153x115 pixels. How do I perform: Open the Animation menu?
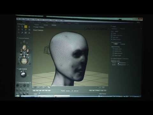[x=47, y=20]
